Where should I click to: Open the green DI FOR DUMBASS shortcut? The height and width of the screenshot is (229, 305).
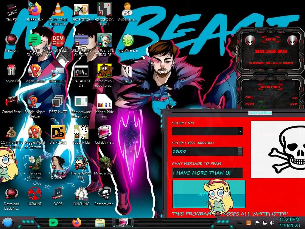pyautogui.click(x=35, y=45)
